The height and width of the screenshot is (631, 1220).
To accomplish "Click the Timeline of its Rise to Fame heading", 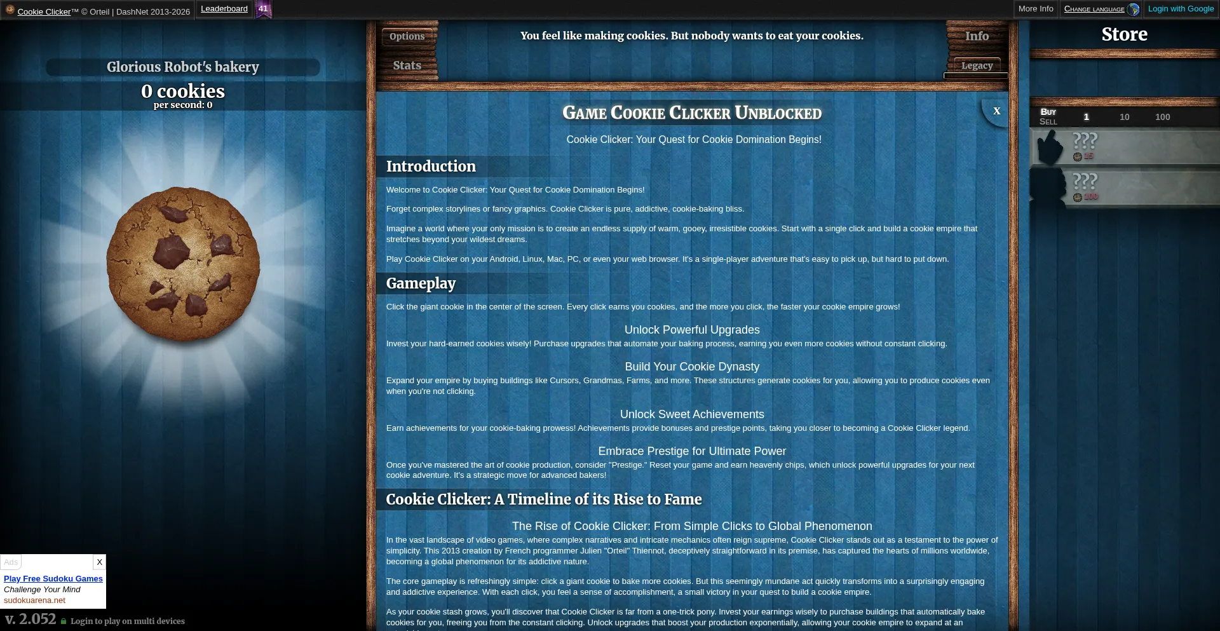I will pos(544,499).
